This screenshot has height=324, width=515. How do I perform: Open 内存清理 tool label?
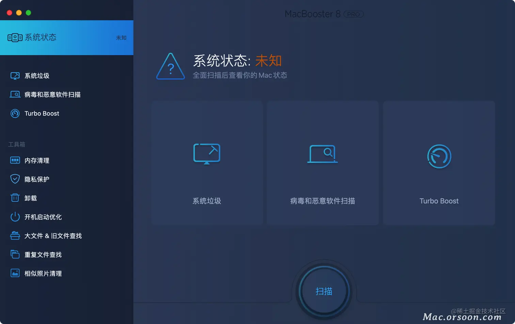coord(37,160)
